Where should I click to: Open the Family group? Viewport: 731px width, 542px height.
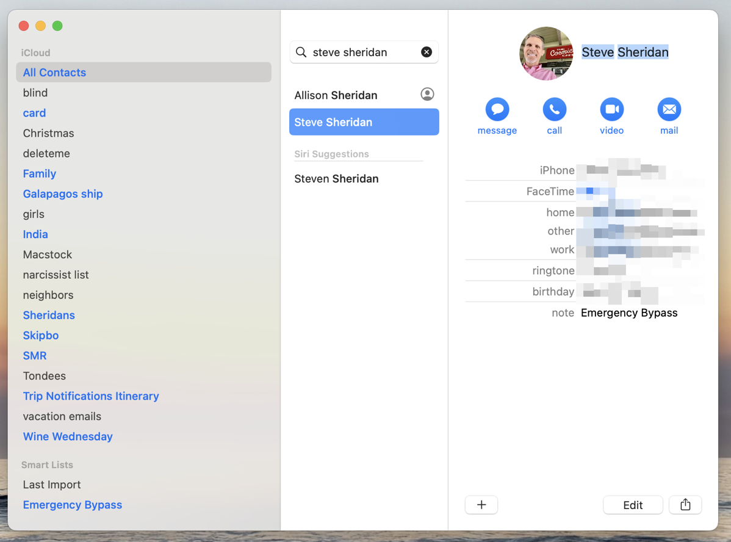tap(39, 173)
